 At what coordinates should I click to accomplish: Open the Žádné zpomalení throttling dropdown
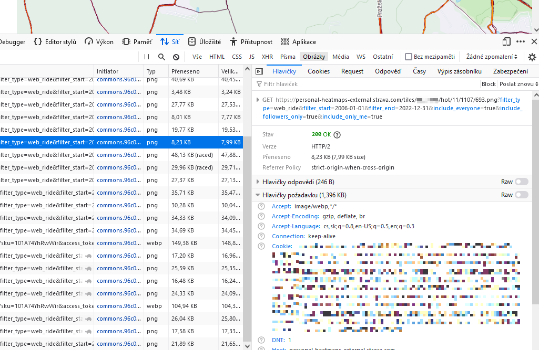tap(491, 57)
